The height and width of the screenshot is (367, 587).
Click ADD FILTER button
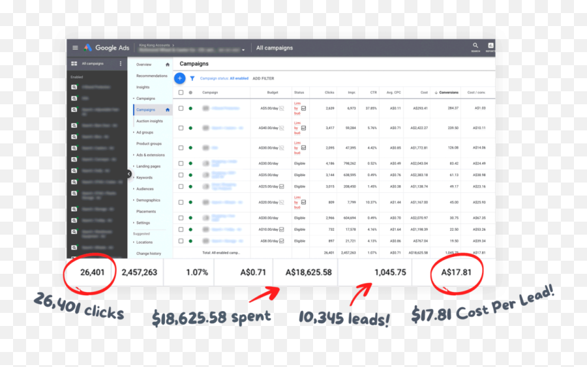[x=263, y=79]
